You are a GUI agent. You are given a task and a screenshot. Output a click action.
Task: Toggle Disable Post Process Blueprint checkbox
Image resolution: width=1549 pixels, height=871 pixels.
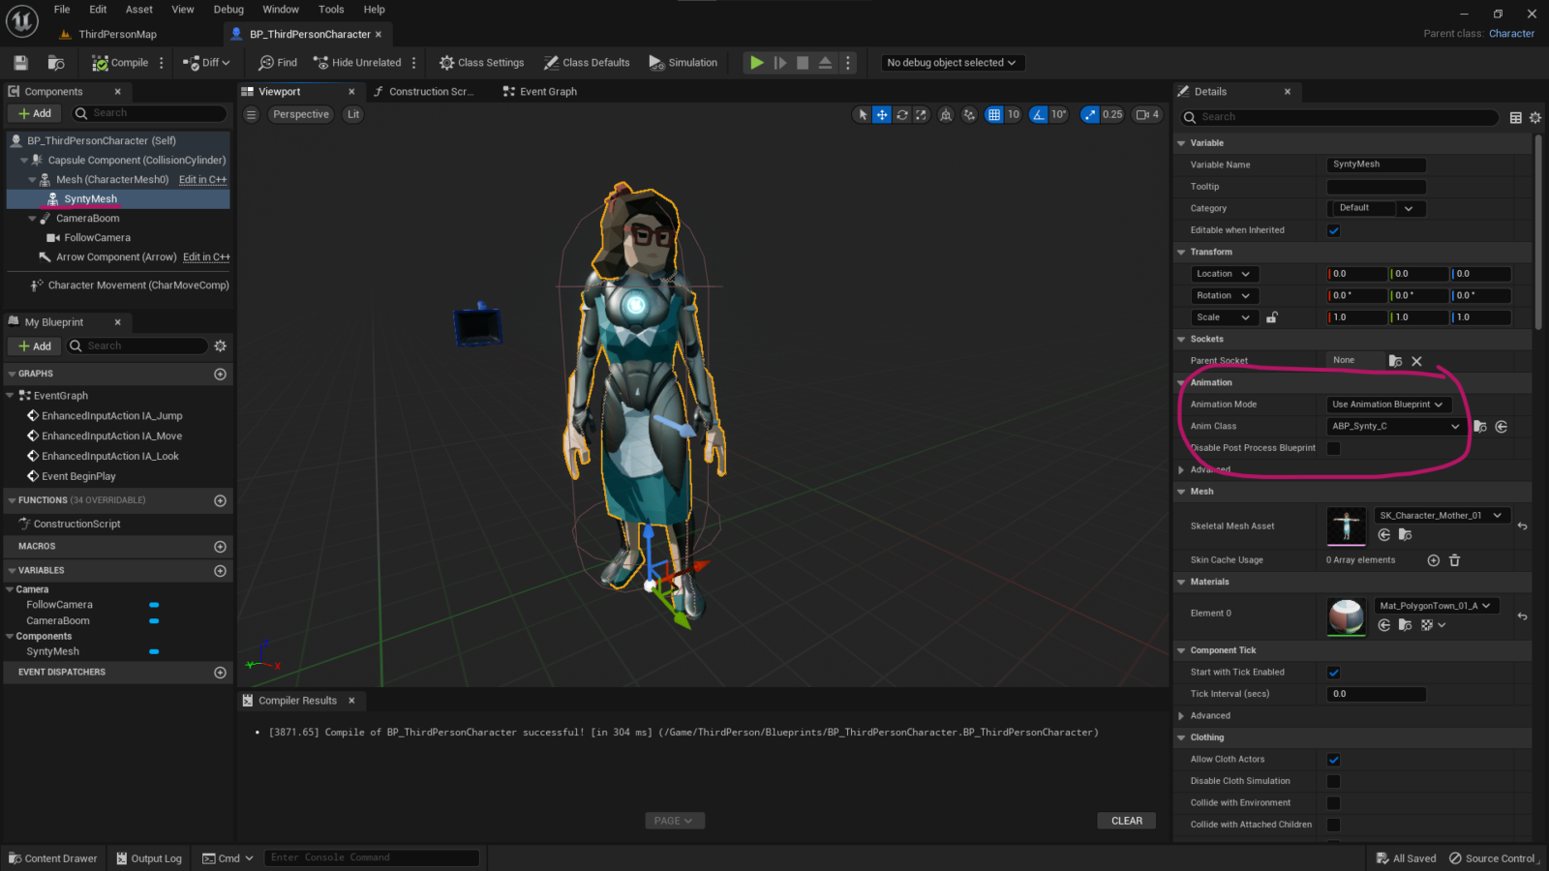click(x=1333, y=448)
